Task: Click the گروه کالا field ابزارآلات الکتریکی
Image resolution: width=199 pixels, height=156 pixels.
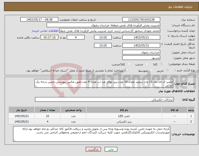Action: click(104, 100)
